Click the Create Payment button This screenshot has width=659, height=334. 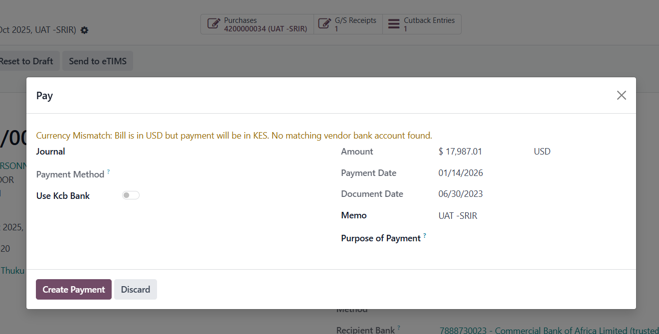pyautogui.click(x=74, y=290)
